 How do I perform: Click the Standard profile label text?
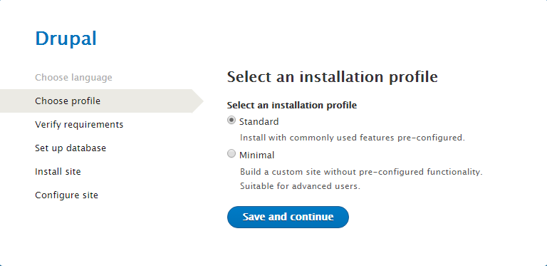[x=259, y=122]
